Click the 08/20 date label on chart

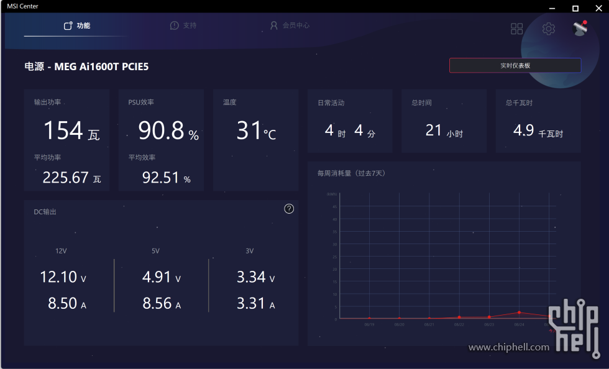(399, 324)
